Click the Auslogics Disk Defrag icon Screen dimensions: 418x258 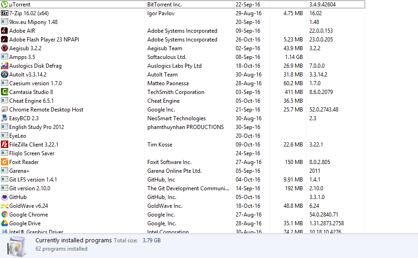click(x=5, y=65)
